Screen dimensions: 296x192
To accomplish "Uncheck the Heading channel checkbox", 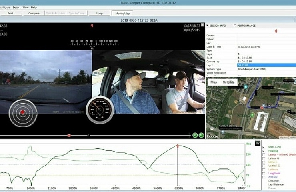I will (x=264, y=151).
